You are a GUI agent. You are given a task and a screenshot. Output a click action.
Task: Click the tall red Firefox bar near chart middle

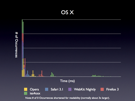(x=42, y=74)
